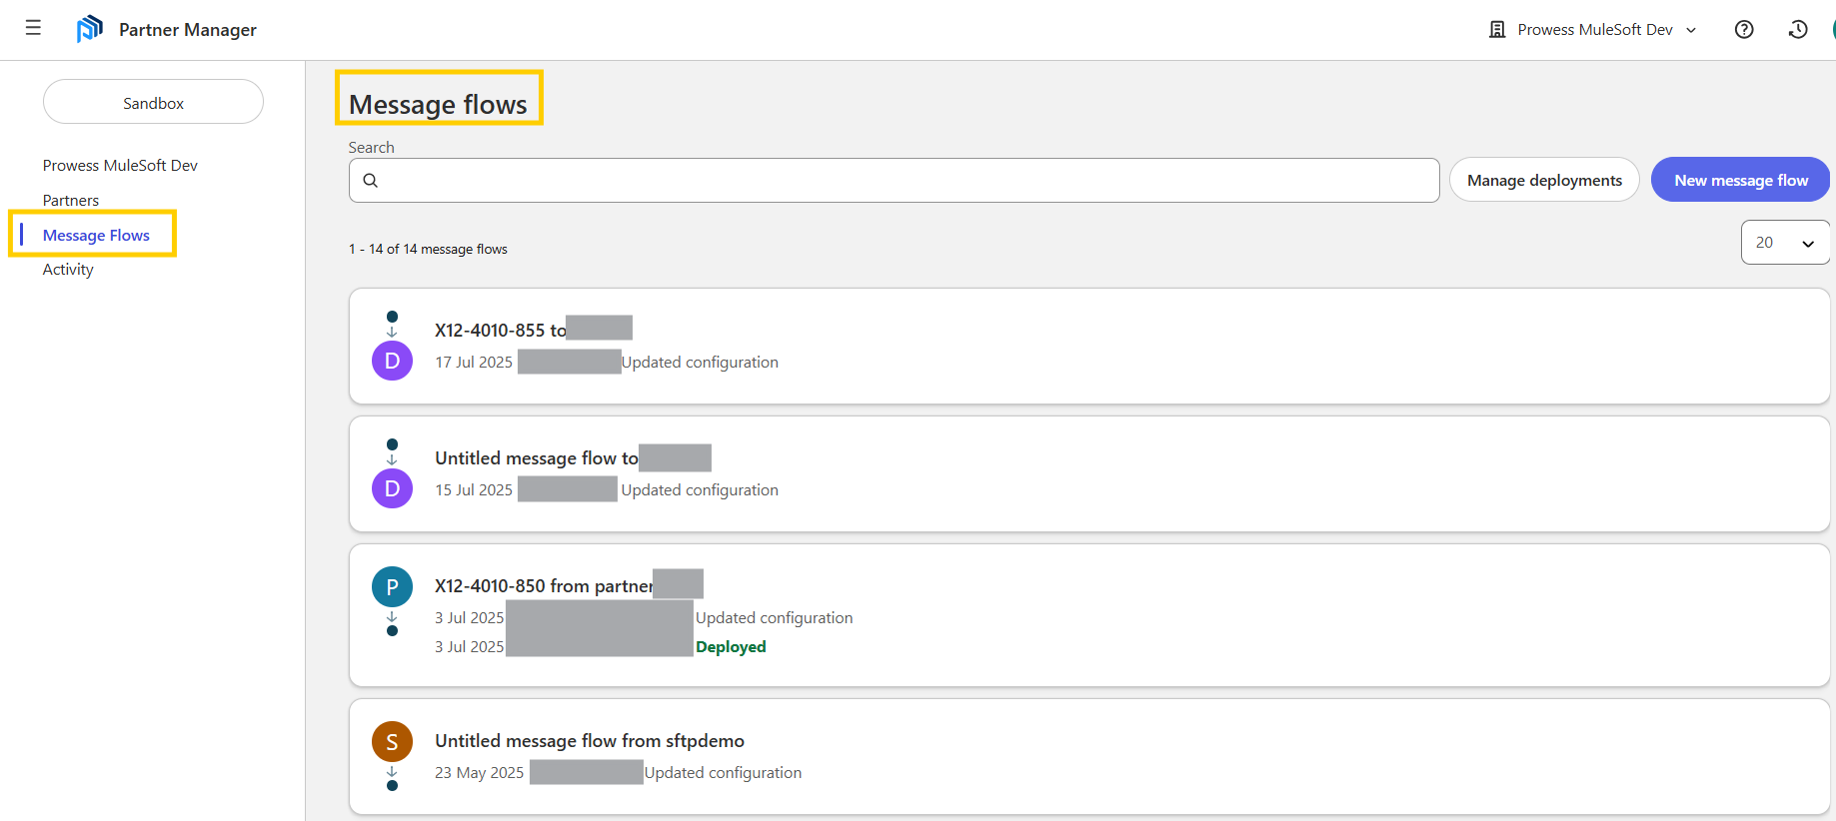This screenshot has width=1836, height=821.
Task: Select Message Flows in the sidebar
Action: pos(96,236)
